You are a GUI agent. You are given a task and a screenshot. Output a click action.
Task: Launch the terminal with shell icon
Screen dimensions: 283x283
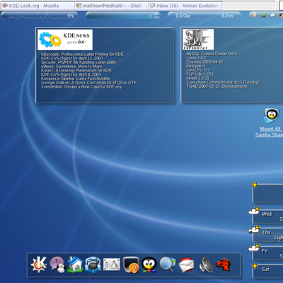pos(131,265)
